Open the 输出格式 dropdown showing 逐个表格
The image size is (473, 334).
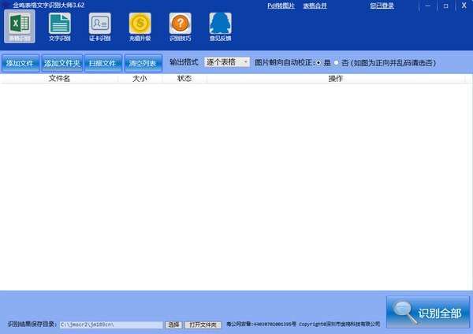[x=227, y=62]
